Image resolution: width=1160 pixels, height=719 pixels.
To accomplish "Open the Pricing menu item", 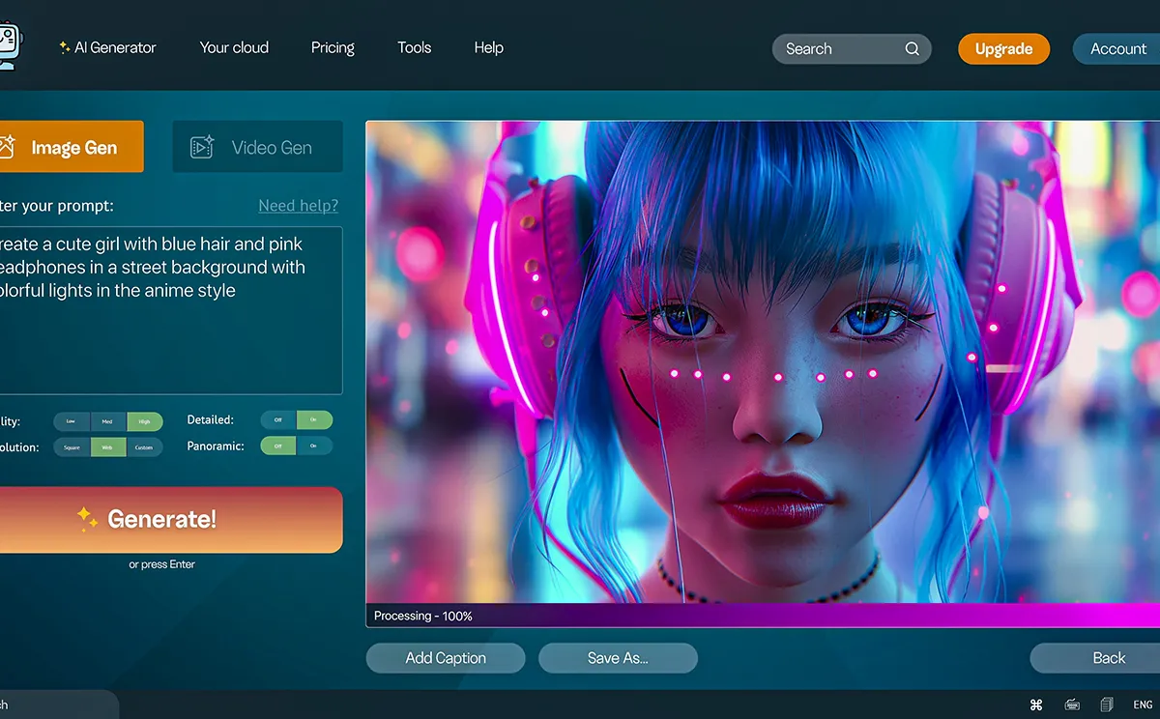I will 333,47.
